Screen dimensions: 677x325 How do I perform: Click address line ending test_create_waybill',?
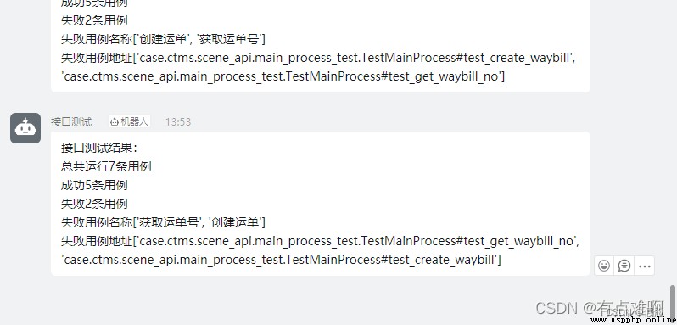tap(318, 58)
